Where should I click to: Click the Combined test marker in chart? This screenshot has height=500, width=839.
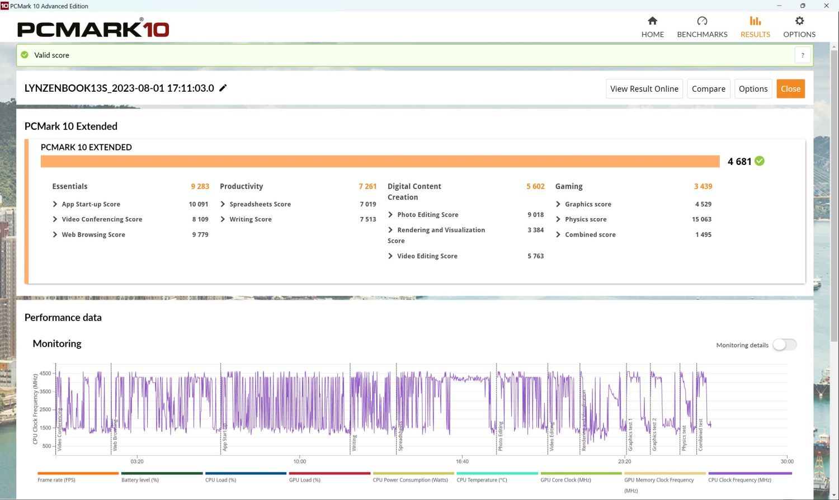click(700, 435)
